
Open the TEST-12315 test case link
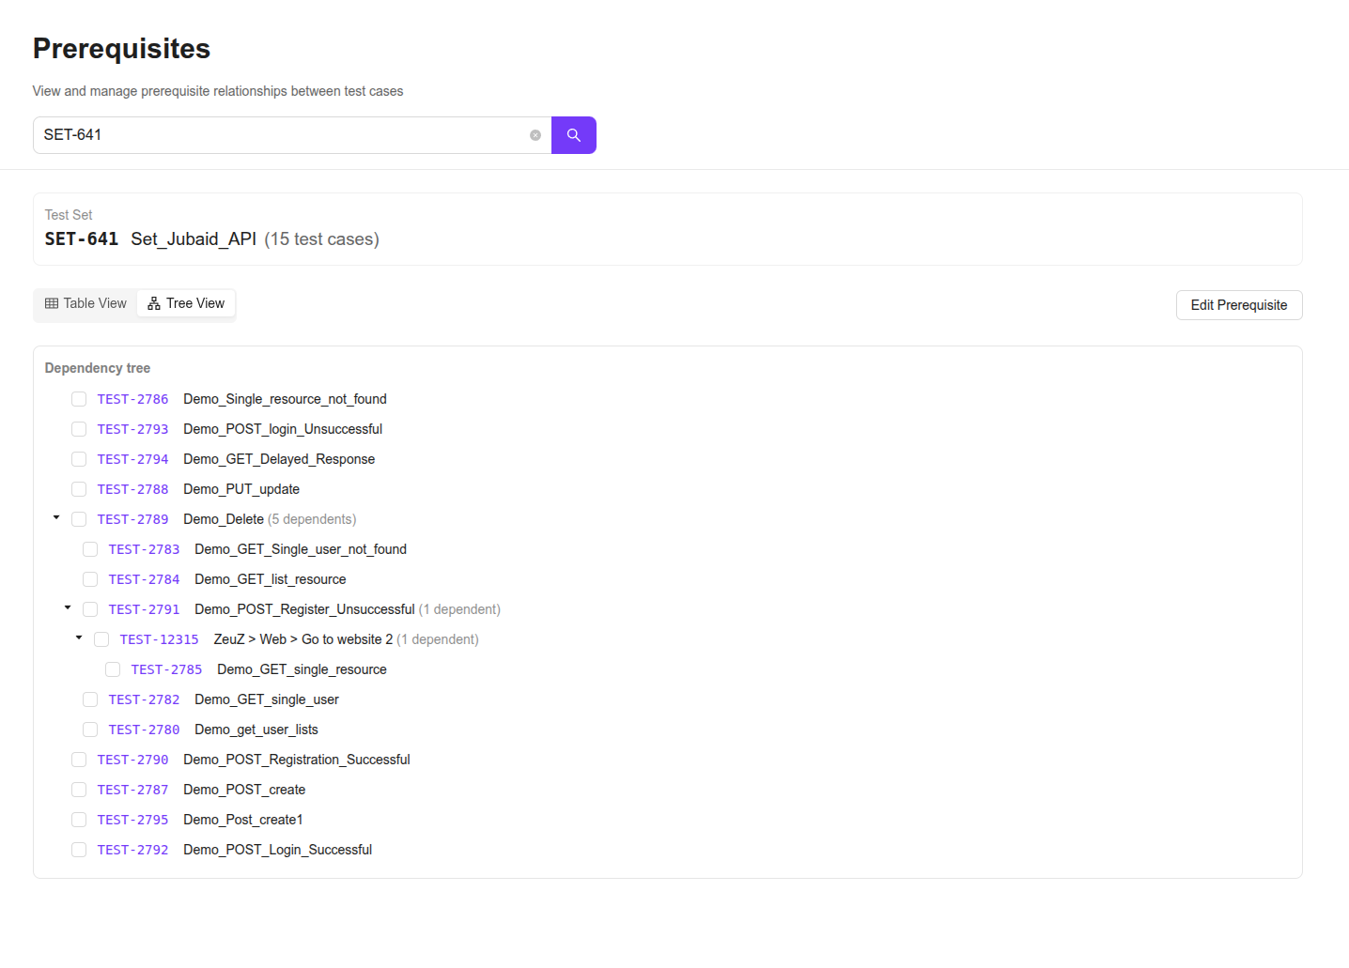pos(159,639)
